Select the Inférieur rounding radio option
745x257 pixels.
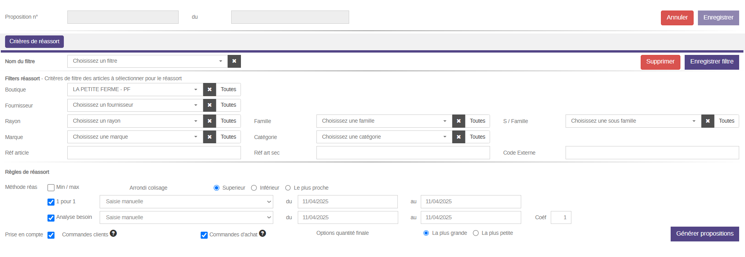254,188
